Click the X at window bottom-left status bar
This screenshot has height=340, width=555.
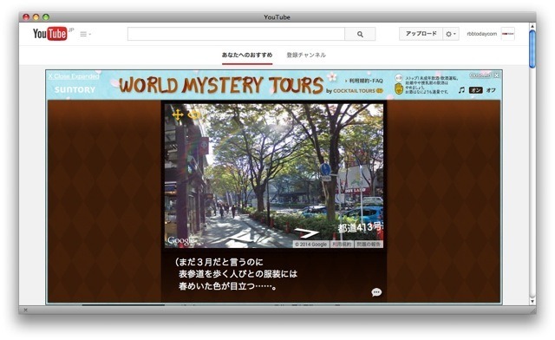(25, 310)
